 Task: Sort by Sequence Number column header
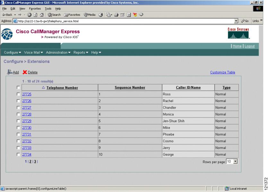tap(130, 88)
